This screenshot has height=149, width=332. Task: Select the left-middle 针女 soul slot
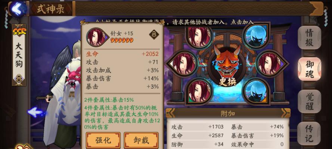(182, 63)
